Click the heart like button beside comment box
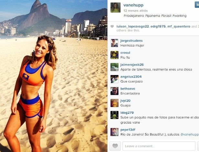Screen dimensions: 199x152 (x=115, y=146)
